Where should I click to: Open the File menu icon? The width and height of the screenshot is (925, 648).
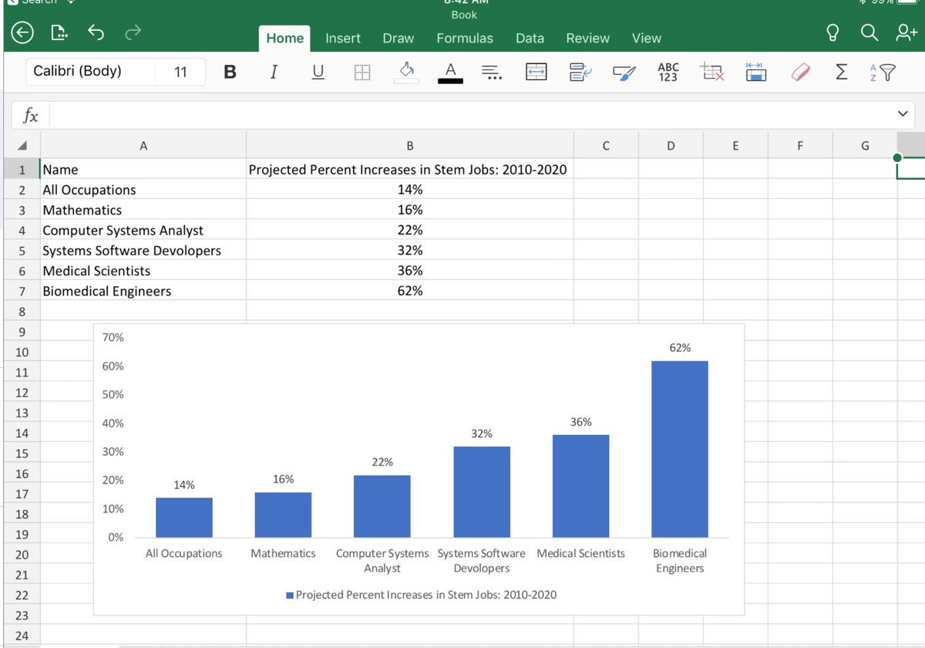(59, 33)
